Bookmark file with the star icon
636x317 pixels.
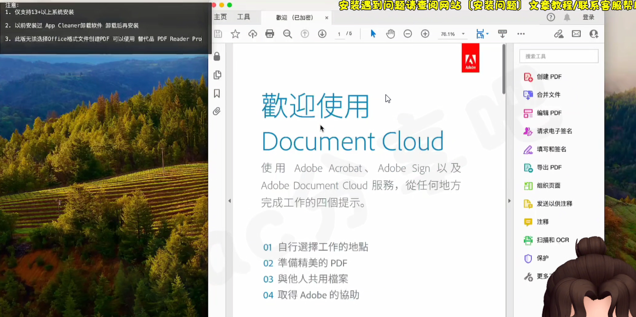[x=235, y=34]
